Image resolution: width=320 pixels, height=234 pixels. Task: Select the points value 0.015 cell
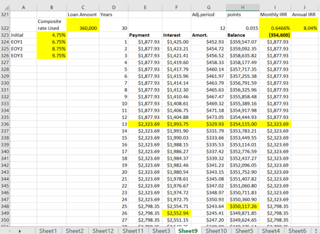(243, 25)
